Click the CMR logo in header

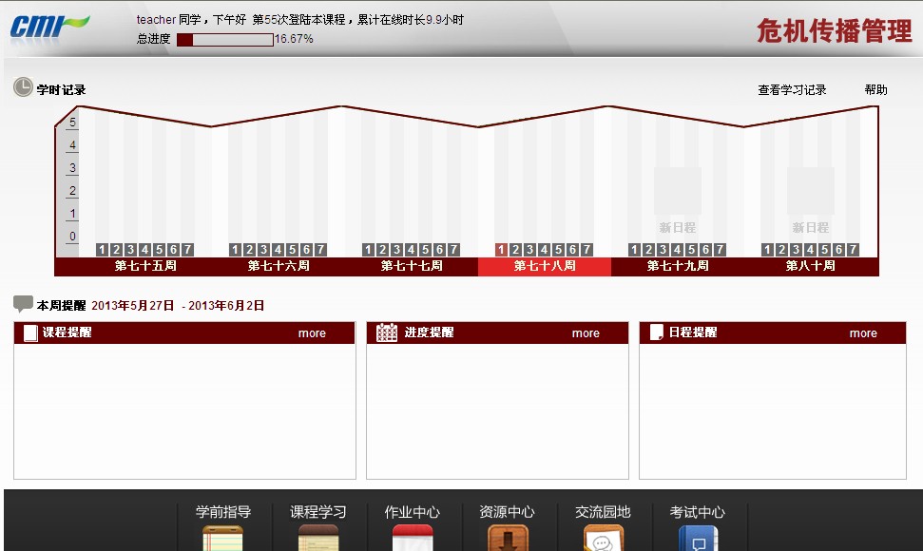pyautogui.click(x=49, y=26)
